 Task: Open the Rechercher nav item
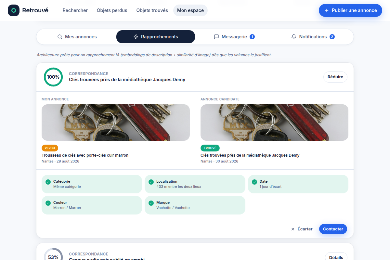tap(75, 10)
